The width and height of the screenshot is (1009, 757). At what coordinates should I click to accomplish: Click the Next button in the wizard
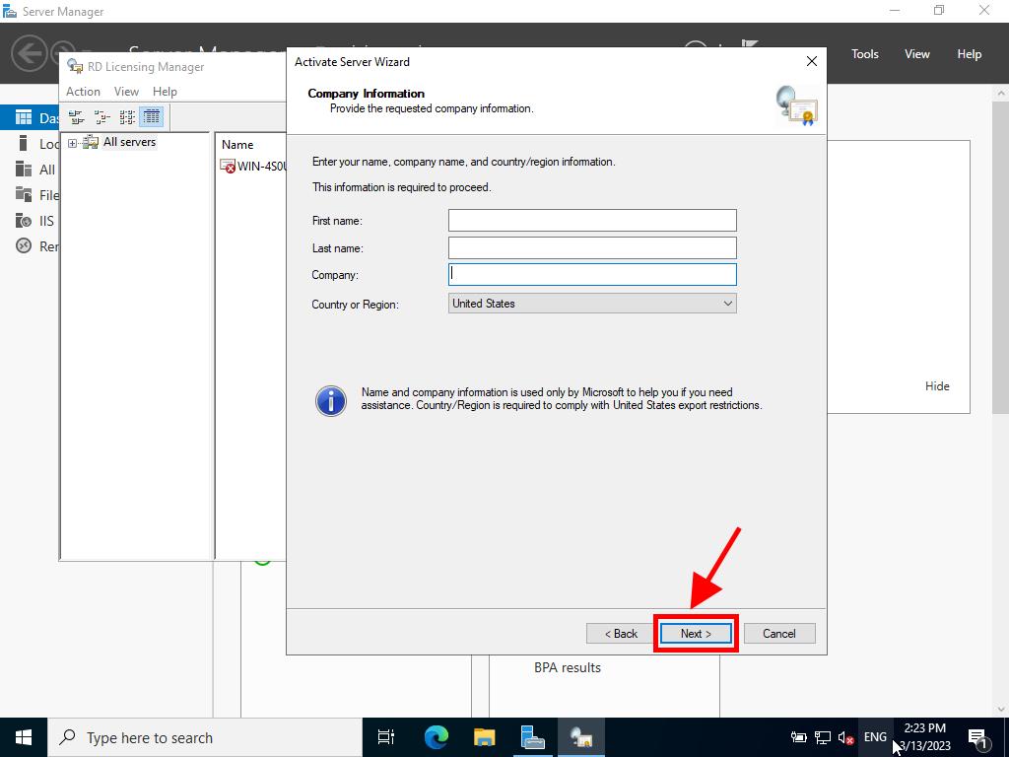click(695, 634)
